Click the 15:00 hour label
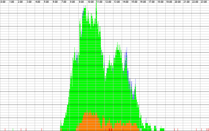The height and width of the screenshot is (131, 209). pyautogui.click(x=134, y=2)
